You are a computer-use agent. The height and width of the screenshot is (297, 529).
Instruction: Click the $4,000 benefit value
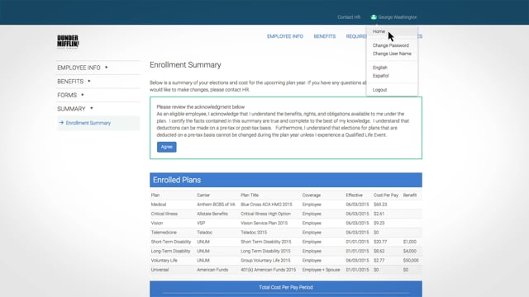(x=410, y=251)
